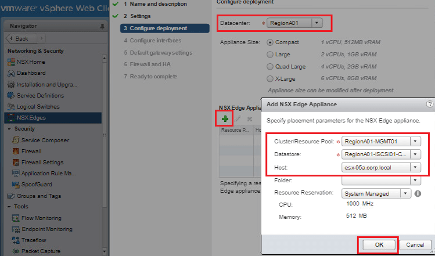435x256 pixels.
Task: Select Quad Large appliance size
Action: click(270, 67)
